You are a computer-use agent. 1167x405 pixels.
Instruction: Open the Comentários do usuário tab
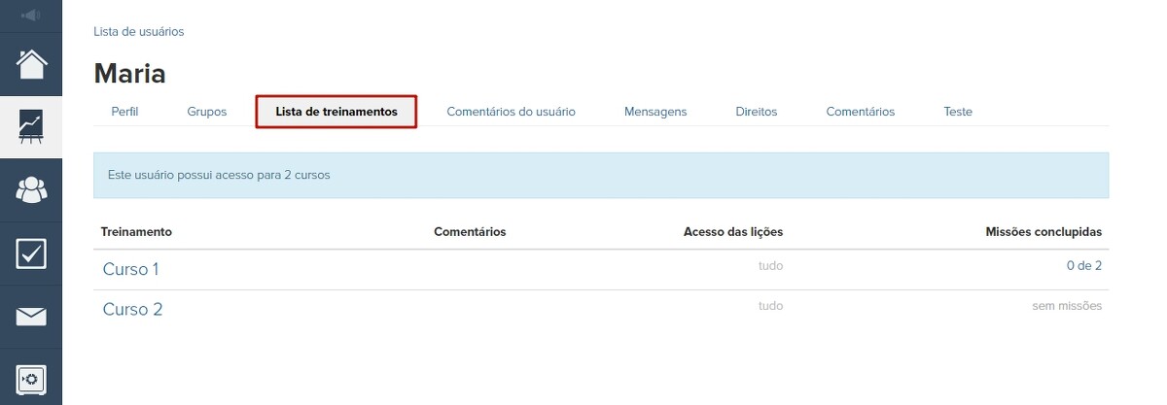(x=511, y=112)
